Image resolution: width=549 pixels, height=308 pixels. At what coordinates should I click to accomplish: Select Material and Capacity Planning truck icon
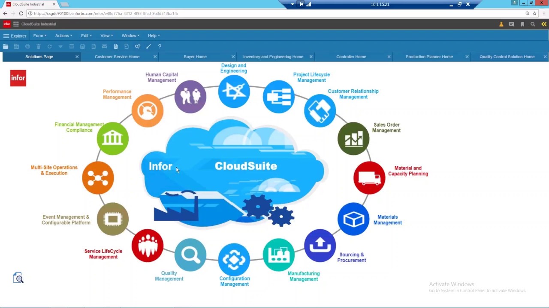pyautogui.click(x=369, y=178)
